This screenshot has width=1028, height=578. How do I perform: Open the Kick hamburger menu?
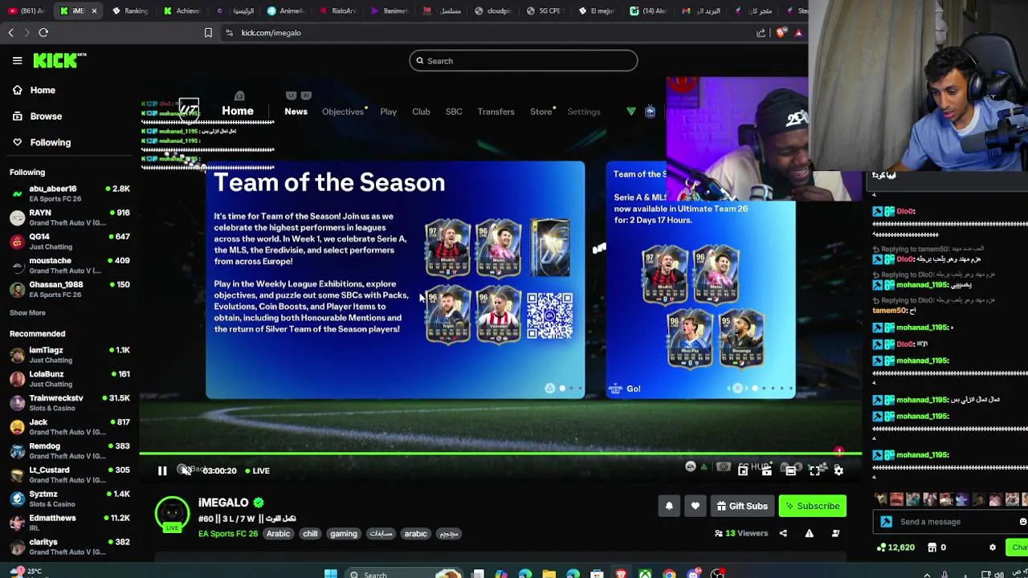click(x=17, y=60)
